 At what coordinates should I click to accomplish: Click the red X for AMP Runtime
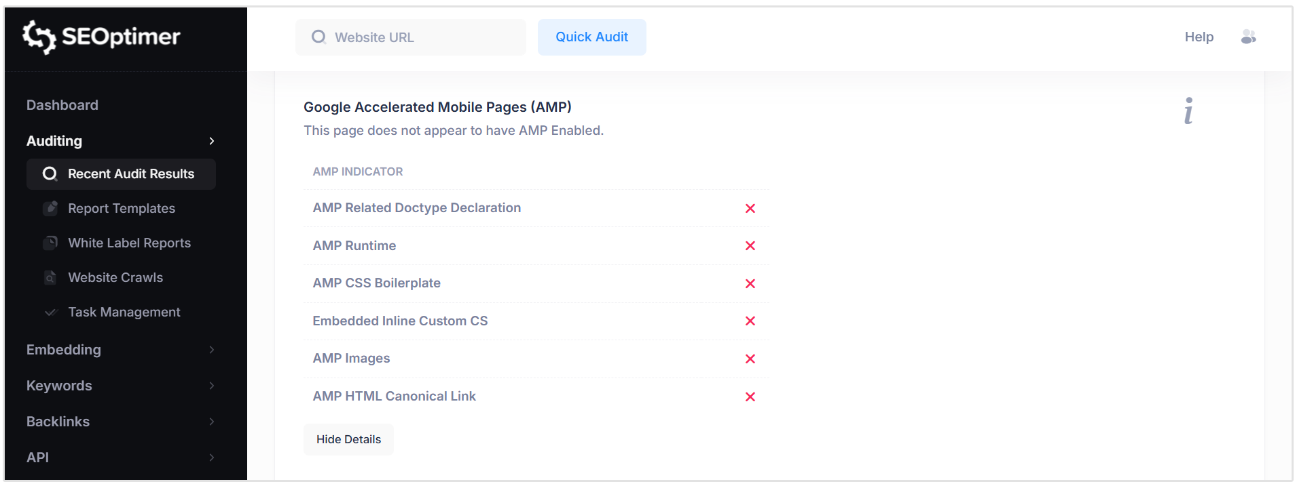(750, 245)
